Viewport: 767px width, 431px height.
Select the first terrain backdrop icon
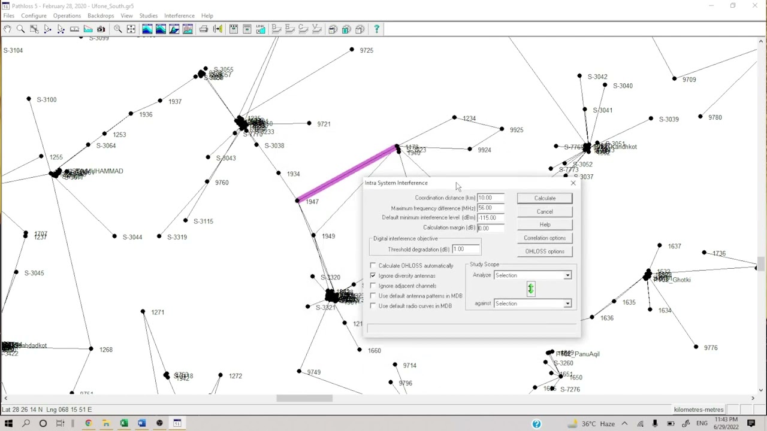point(147,29)
